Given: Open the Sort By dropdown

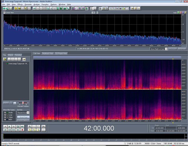Looking at the screenshot, I should coord(28,112).
